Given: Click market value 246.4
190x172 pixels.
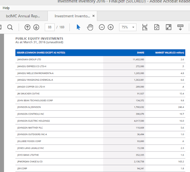Looking at the screenshot, I should coord(181,107).
